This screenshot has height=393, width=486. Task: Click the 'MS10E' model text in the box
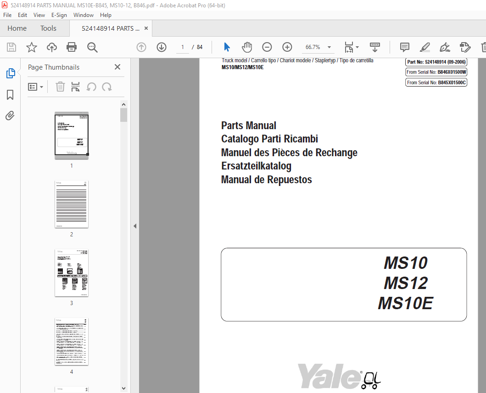pyautogui.click(x=405, y=303)
